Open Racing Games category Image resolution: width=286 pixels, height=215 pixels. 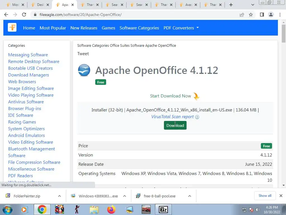(22, 122)
